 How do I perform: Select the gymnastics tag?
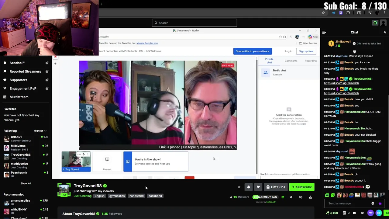pos(117,196)
